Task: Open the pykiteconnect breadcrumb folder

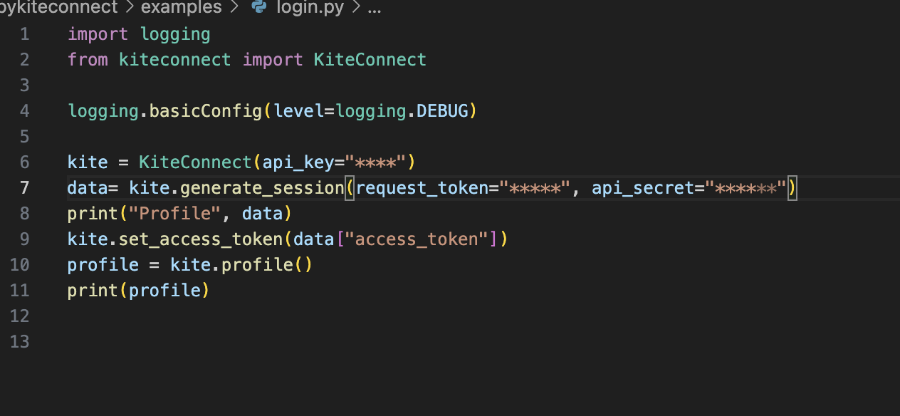Action: click(x=58, y=8)
